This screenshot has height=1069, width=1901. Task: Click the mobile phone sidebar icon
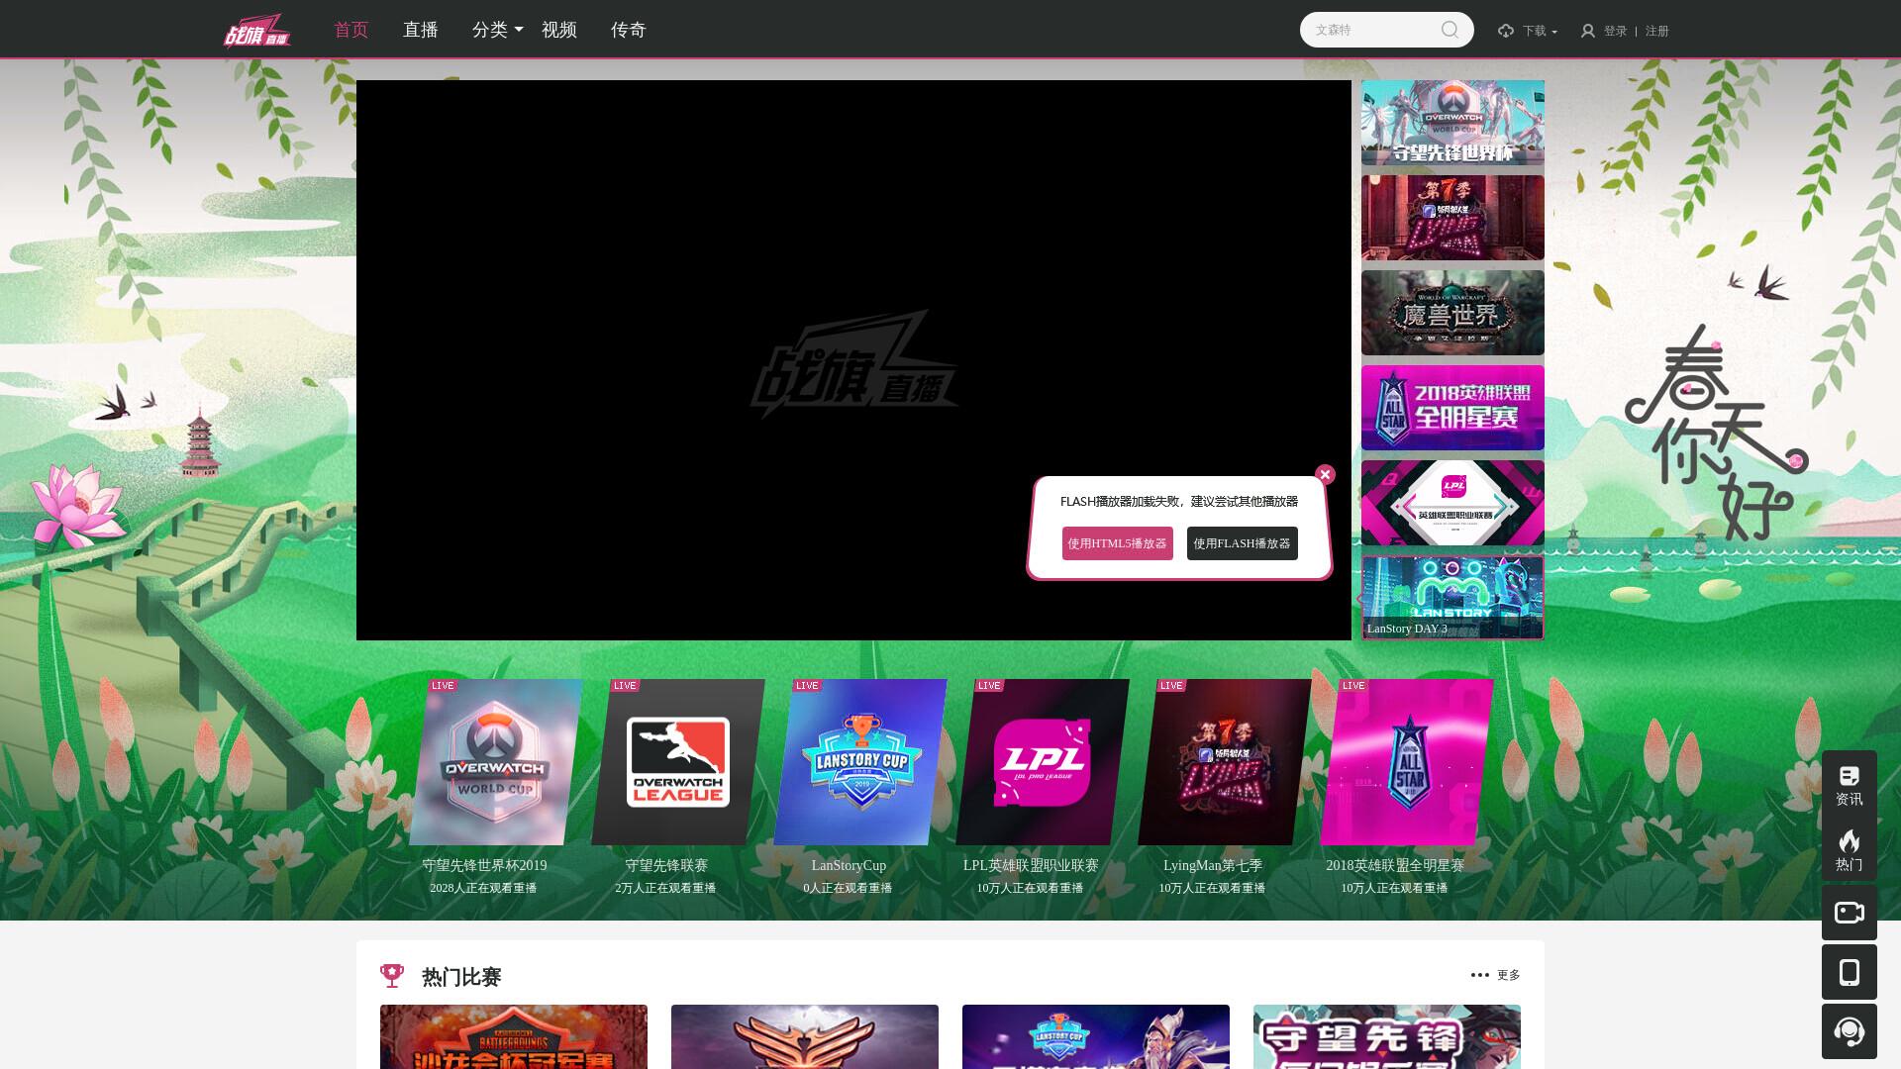click(1849, 972)
